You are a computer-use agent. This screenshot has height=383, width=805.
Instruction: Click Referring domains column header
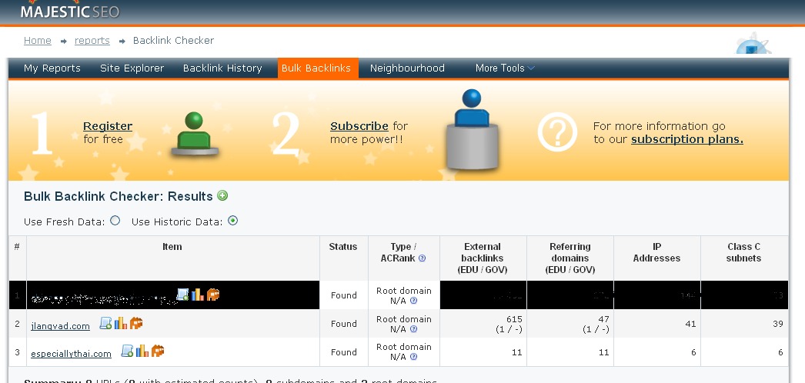(x=570, y=258)
